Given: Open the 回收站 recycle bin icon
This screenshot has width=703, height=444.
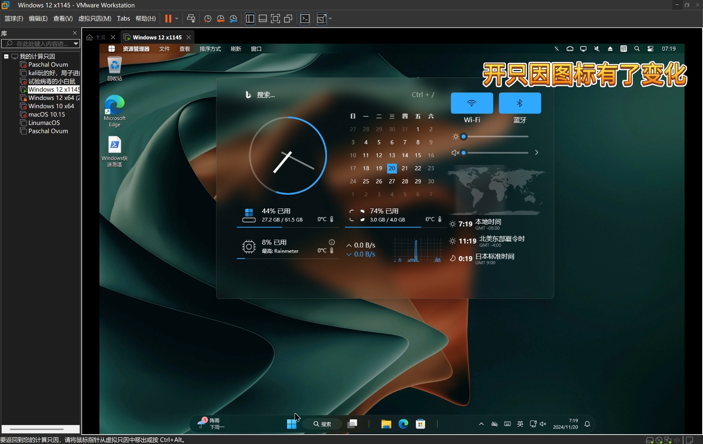Looking at the screenshot, I should point(115,69).
